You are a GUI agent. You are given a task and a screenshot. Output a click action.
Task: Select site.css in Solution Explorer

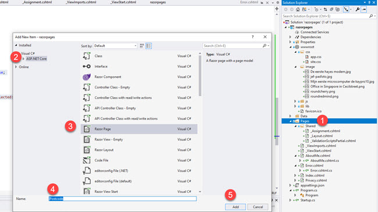(x=315, y=62)
